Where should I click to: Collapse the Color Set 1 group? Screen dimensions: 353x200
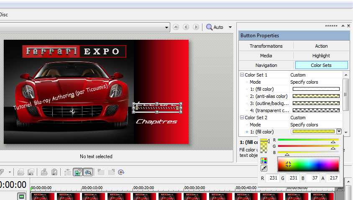[x=242, y=74]
